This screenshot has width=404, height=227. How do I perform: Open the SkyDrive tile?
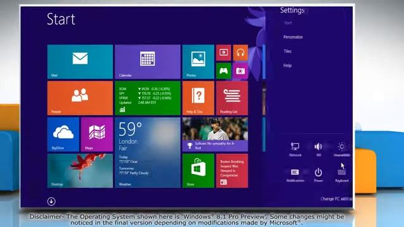click(63, 134)
